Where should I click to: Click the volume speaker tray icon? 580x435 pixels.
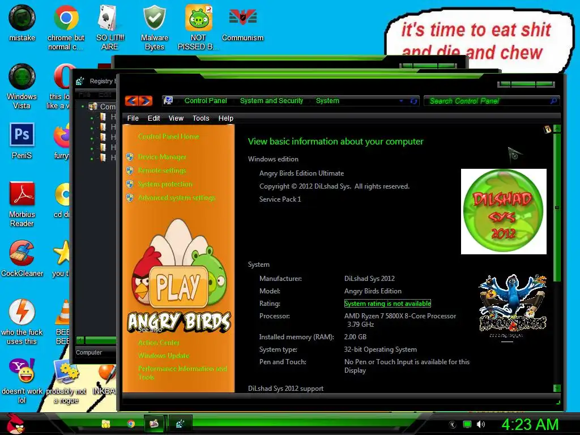tap(480, 424)
